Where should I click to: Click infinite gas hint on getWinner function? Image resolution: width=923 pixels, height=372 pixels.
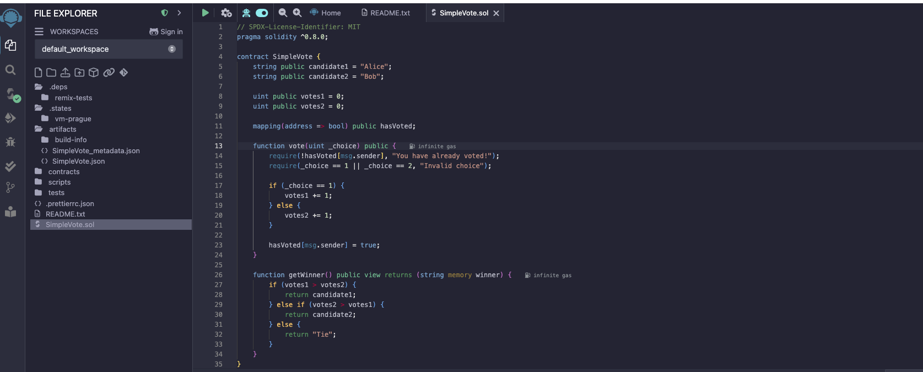point(548,275)
